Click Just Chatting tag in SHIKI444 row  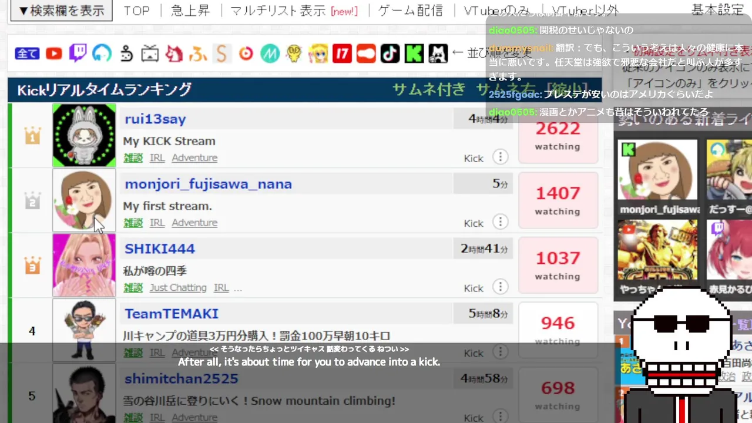tap(178, 288)
